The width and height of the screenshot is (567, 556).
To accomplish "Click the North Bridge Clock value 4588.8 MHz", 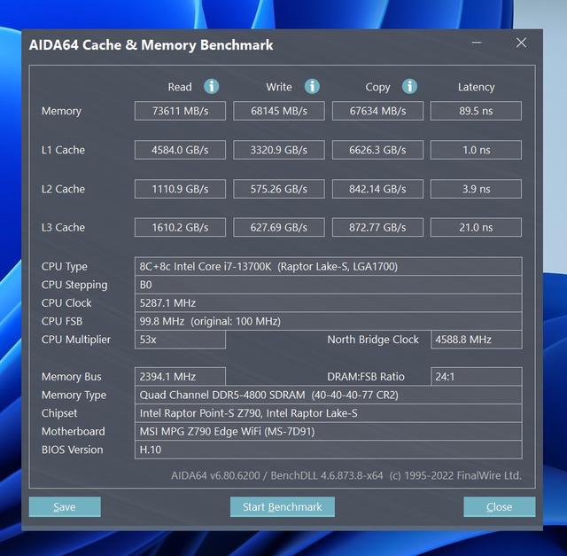I will (x=477, y=340).
